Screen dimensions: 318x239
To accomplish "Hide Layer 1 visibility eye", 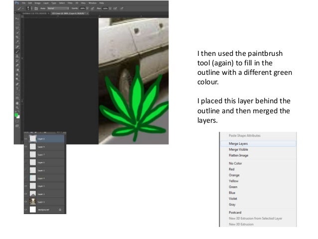I will click(26, 202).
